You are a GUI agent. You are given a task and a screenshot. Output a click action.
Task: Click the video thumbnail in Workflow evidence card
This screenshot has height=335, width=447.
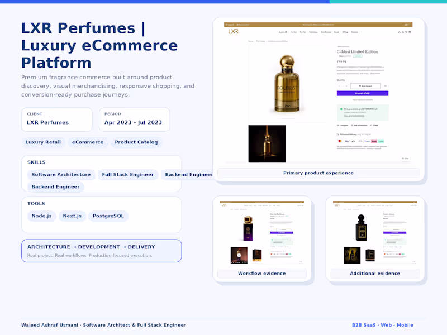[239, 255]
